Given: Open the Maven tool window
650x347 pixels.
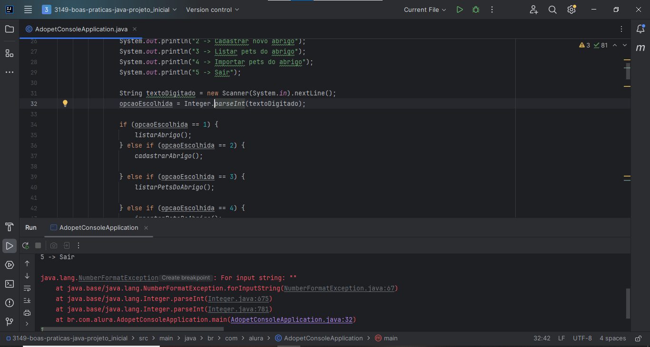Looking at the screenshot, I should [640, 48].
